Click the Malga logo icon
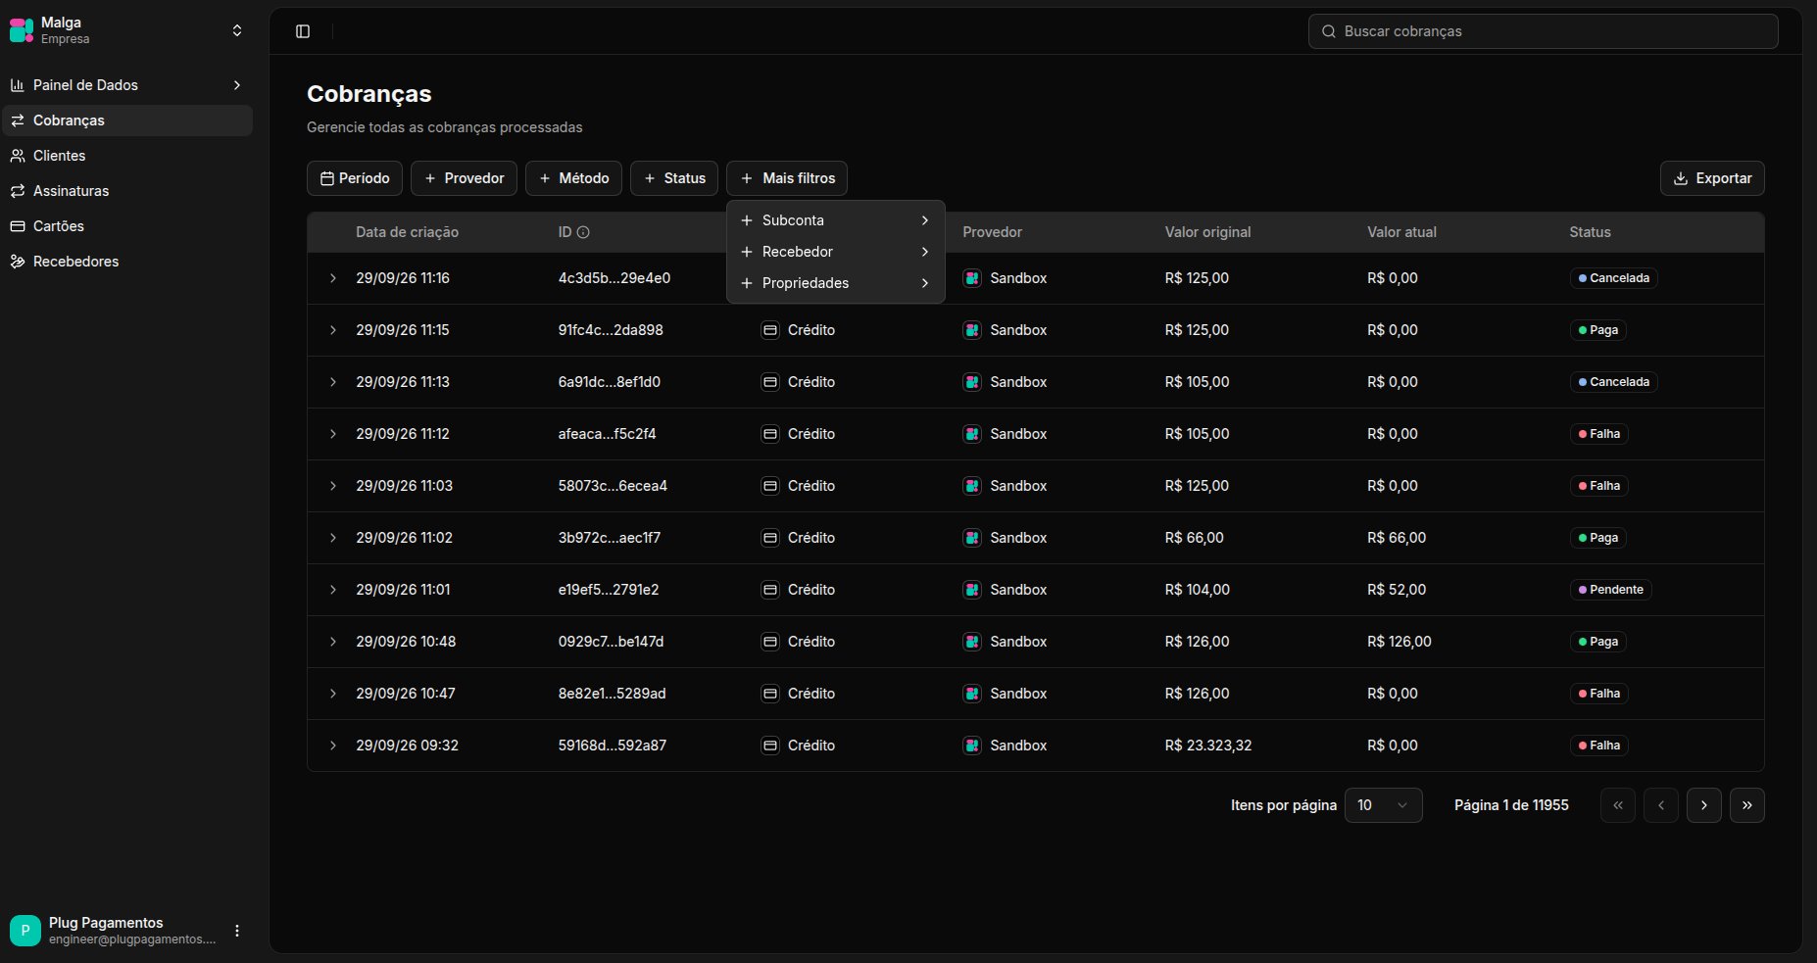This screenshot has height=963, width=1817. click(x=22, y=30)
